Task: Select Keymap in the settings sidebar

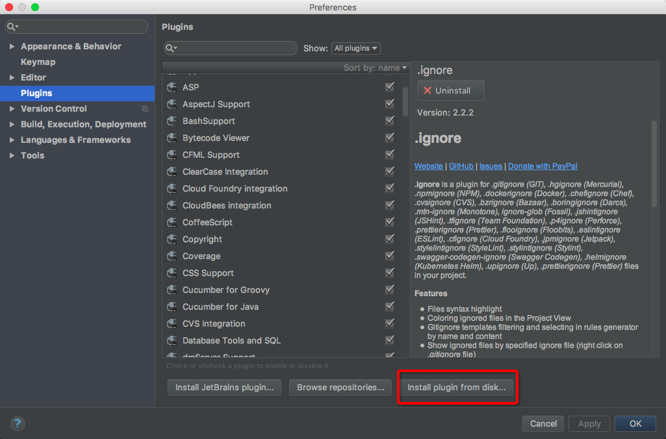Action: 38,62
